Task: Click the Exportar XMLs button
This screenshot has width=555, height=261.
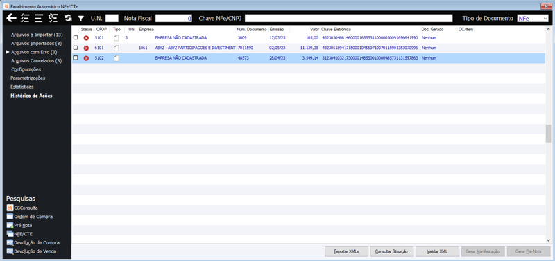Action: click(346, 251)
